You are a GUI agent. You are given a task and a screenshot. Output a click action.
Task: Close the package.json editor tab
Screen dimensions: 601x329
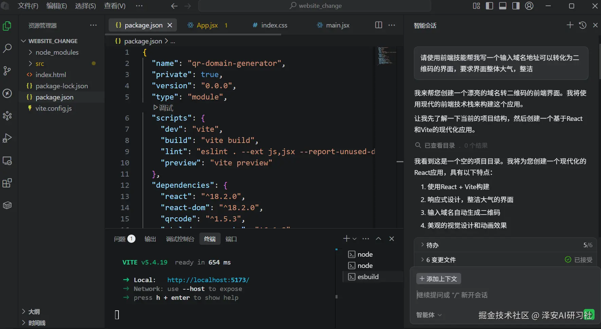(x=170, y=25)
